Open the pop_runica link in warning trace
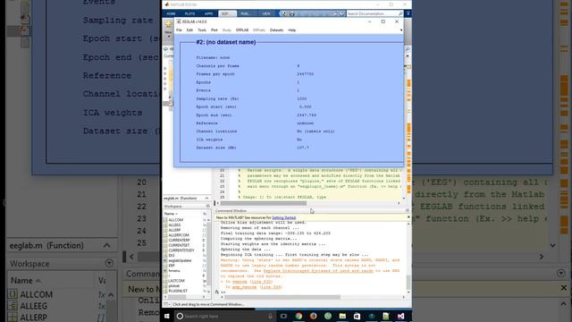This screenshot has height=322, width=572. point(244,287)
